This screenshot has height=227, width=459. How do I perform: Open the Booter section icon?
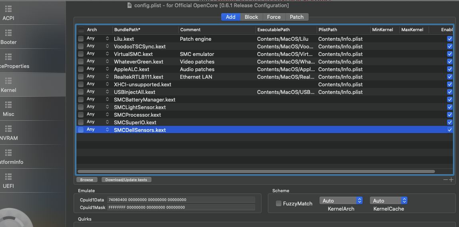pos(8,33)
